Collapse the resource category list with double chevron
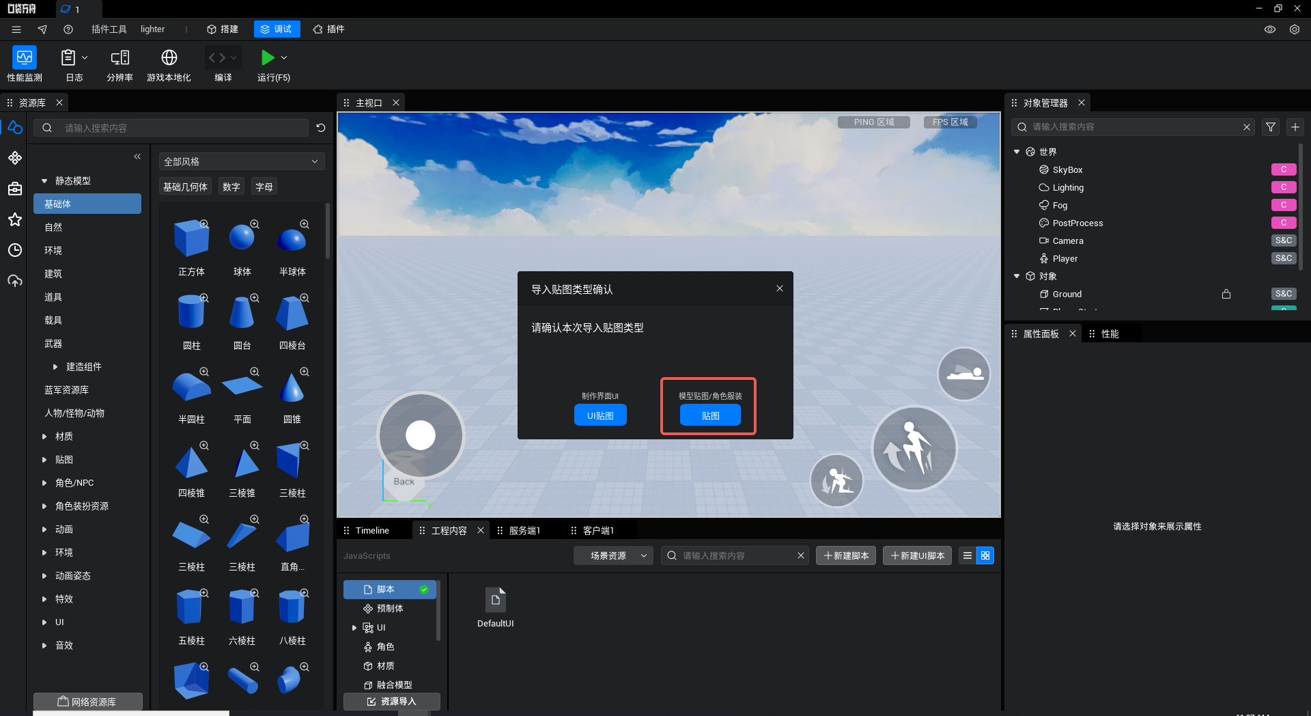The height and width of the screenshot is (716, 1311). pos(137,156)
